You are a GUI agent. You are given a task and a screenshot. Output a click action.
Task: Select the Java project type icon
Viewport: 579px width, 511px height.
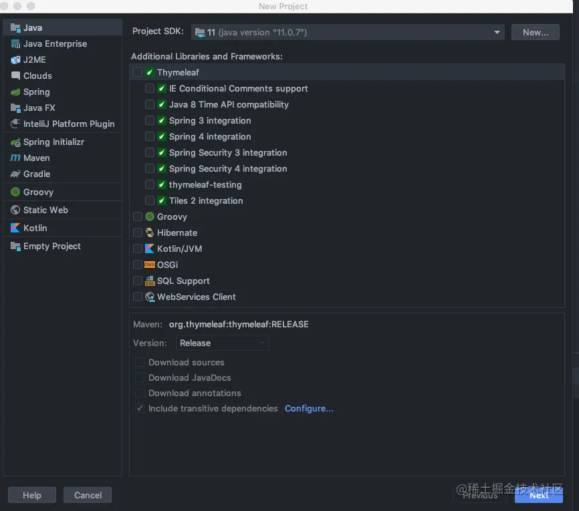pos(15,27)
